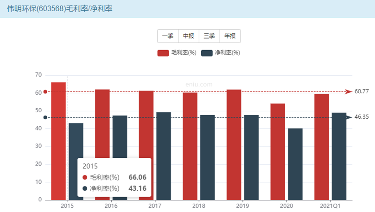
Task: Click the 2021Q1 red gross margin bar
Action: 322,147
